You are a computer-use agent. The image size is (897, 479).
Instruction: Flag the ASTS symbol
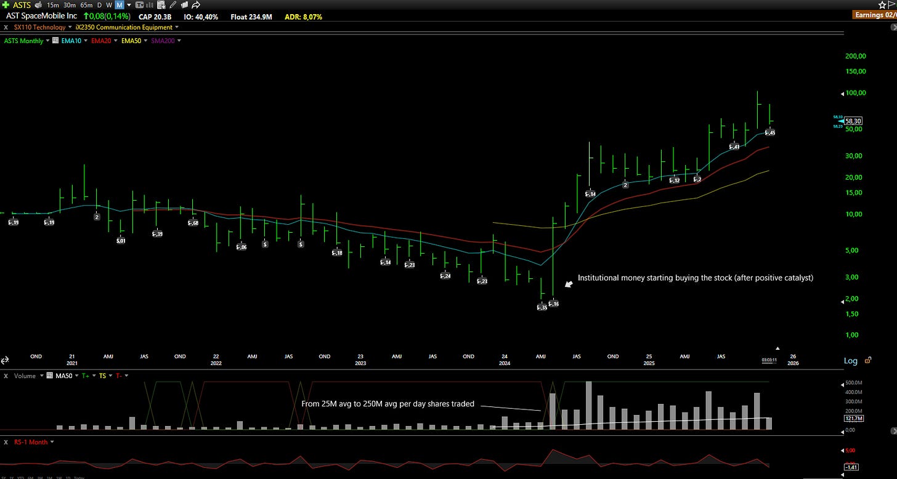coord(891,5)
